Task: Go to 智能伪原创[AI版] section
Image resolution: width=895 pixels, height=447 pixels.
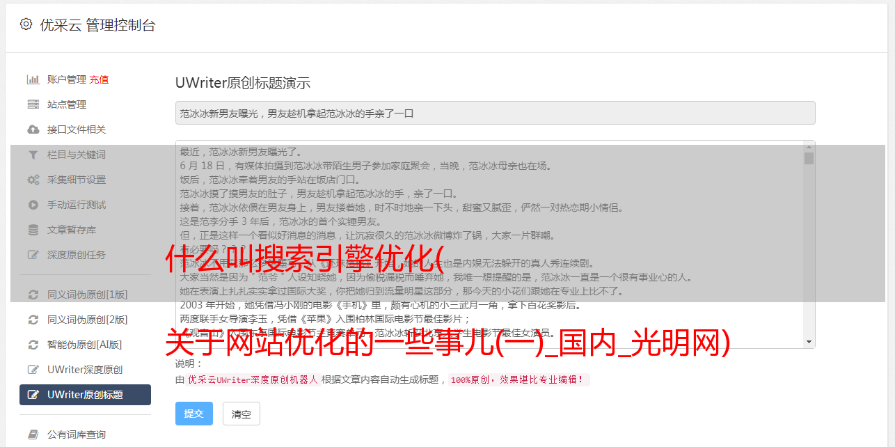Action: (85, 345)
